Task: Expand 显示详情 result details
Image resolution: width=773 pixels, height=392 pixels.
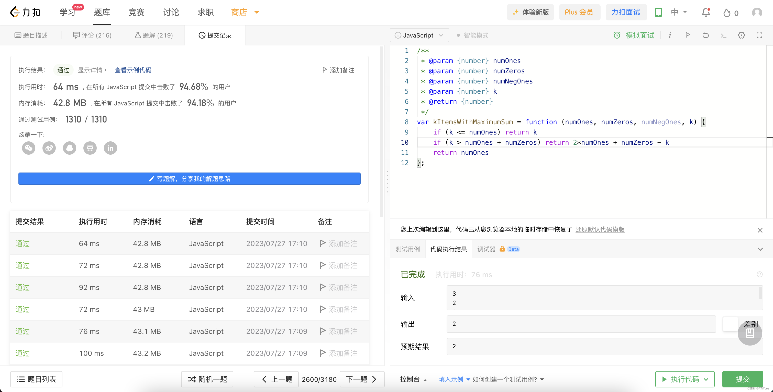Action: pyautogui.click(x=92, y=70)
